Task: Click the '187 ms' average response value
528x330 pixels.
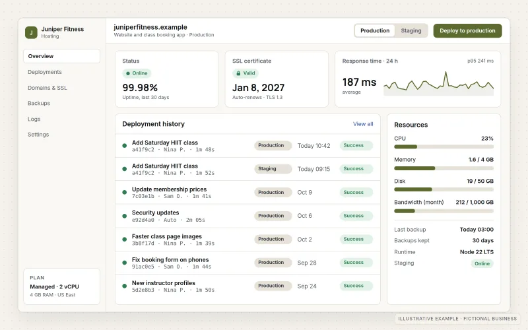Action: click(359, 82)
